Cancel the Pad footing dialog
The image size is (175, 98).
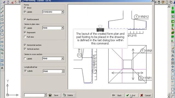tap(146, 95)
